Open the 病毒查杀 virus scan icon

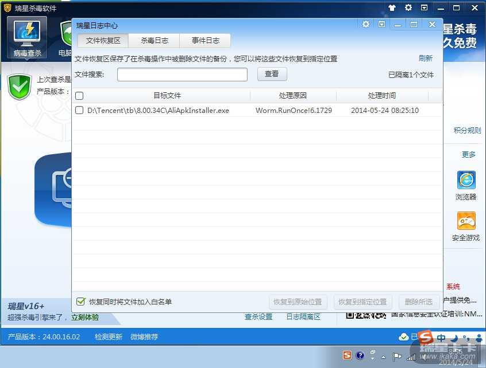[x=27, y=37]
